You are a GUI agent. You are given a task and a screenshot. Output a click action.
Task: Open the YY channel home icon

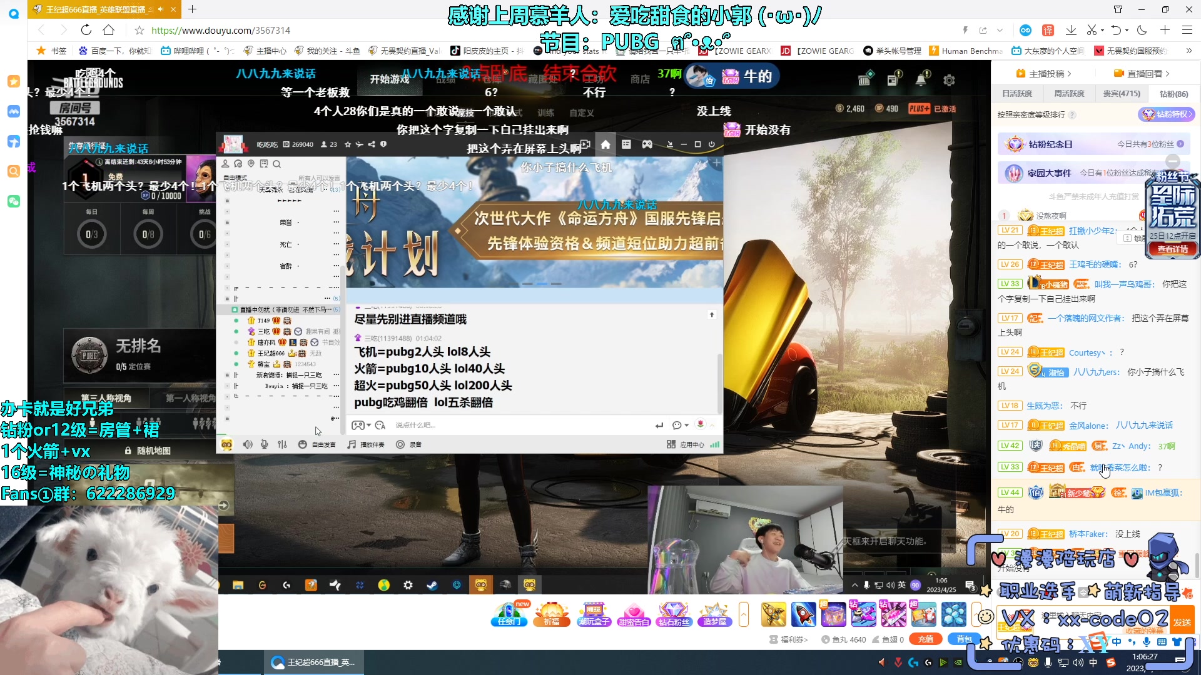(605, 144)
